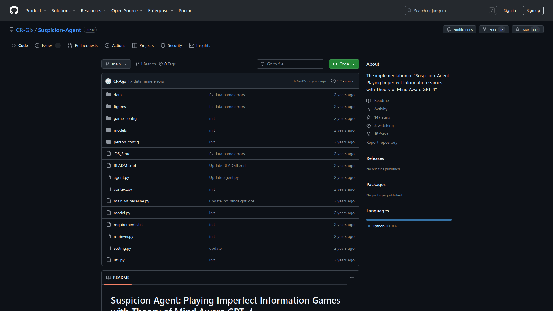Open the context.py file
The image size is (553, 311).
pyautogui.click(x=123, y=189)
